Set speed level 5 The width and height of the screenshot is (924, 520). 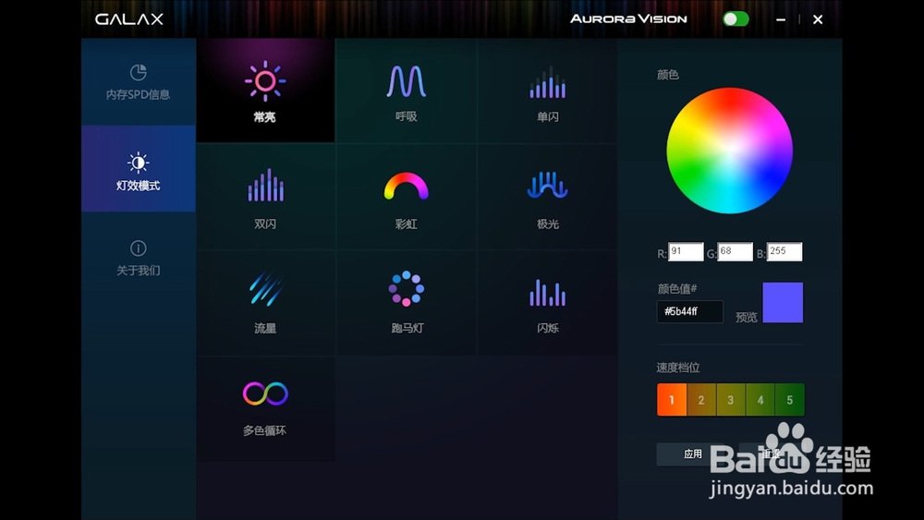coord(790,400)
